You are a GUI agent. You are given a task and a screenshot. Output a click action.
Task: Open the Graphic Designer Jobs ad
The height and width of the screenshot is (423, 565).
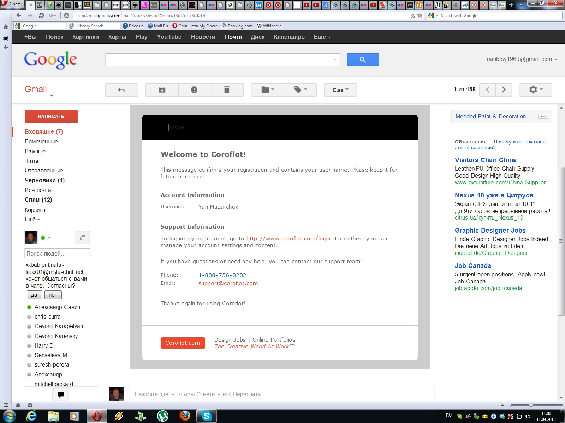490,231
